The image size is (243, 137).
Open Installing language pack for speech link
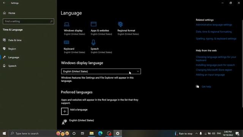(x=215, y=65)
